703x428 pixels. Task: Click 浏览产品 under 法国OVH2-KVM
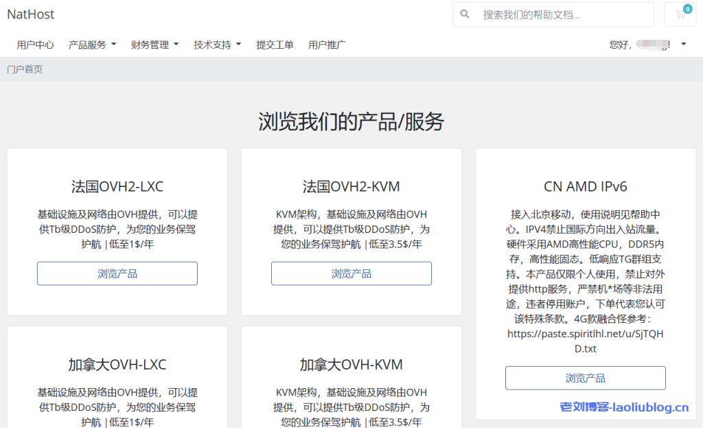coord(351,273)
